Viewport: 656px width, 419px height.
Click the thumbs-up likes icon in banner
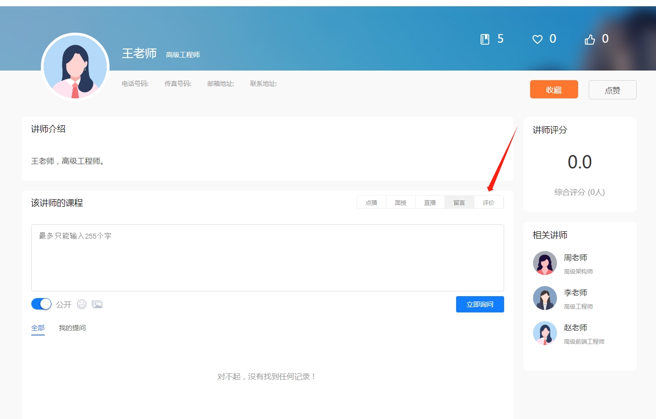click(590, 40)
